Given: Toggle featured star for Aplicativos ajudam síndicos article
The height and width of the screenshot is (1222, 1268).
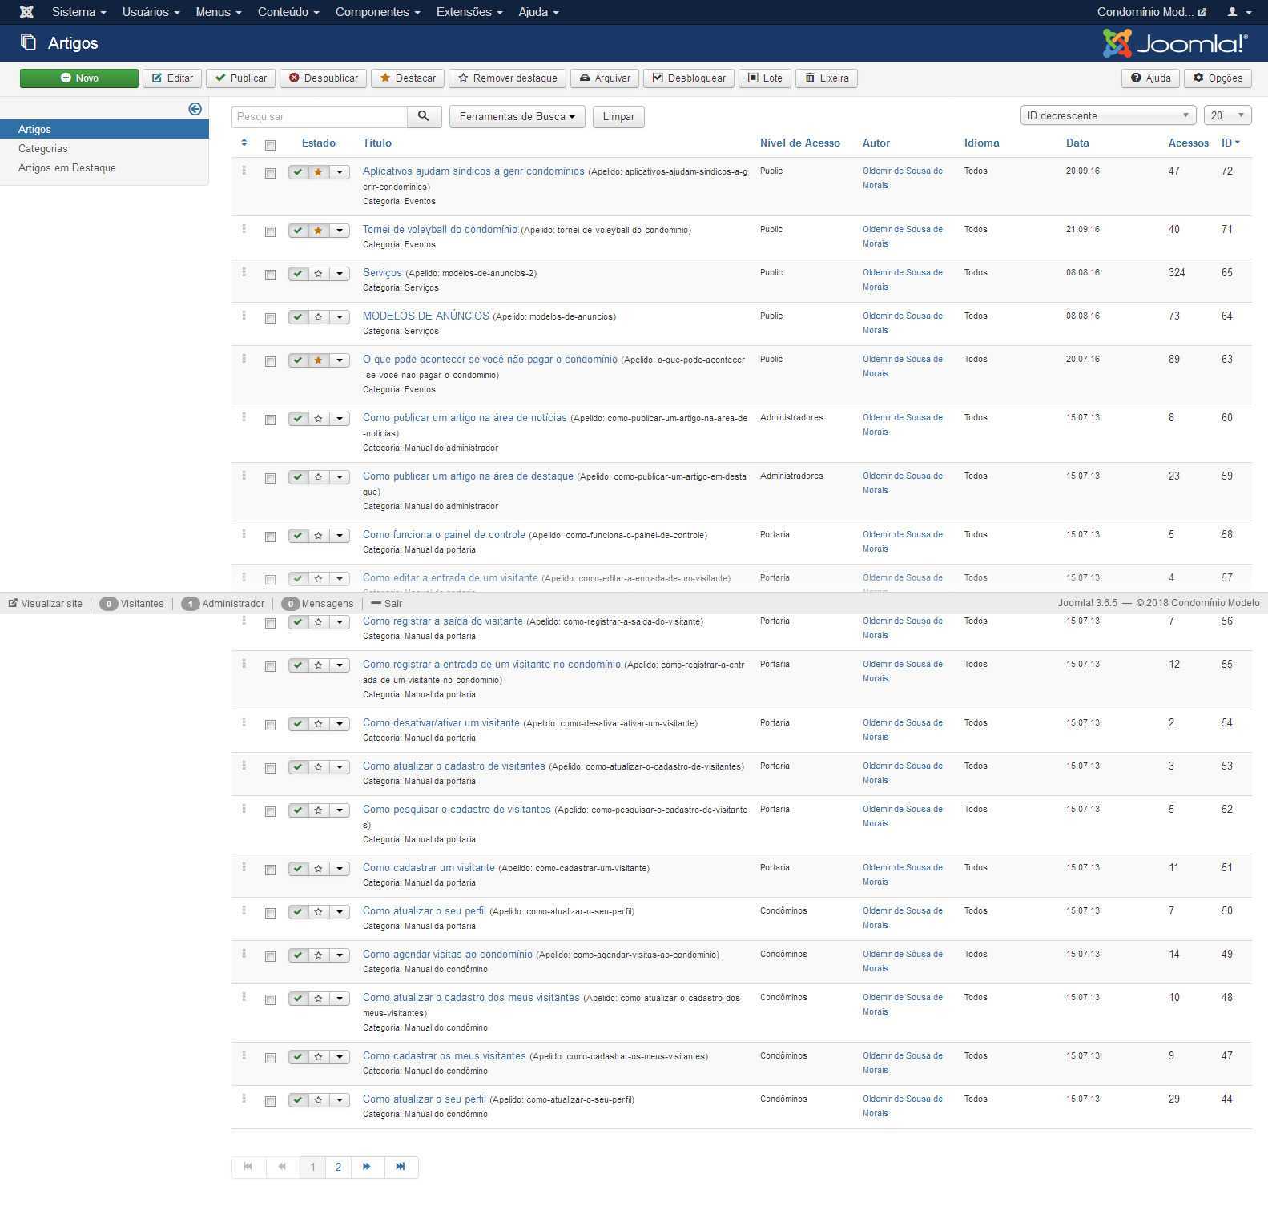Looking at the screenshot, I should pos(319,172).
